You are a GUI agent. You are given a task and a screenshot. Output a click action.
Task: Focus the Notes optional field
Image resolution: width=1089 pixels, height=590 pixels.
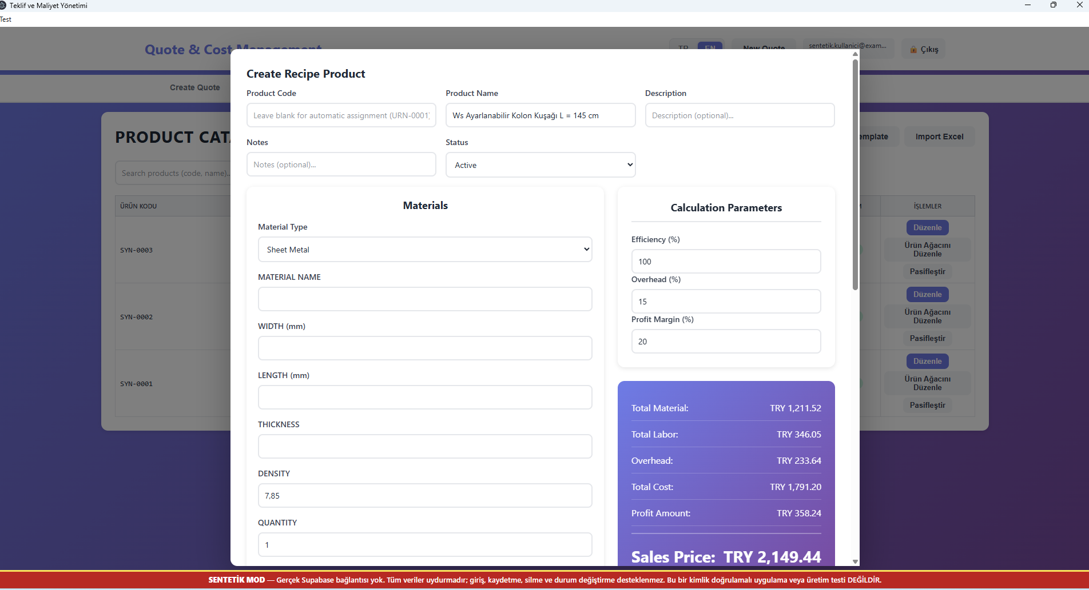[341, 164]
